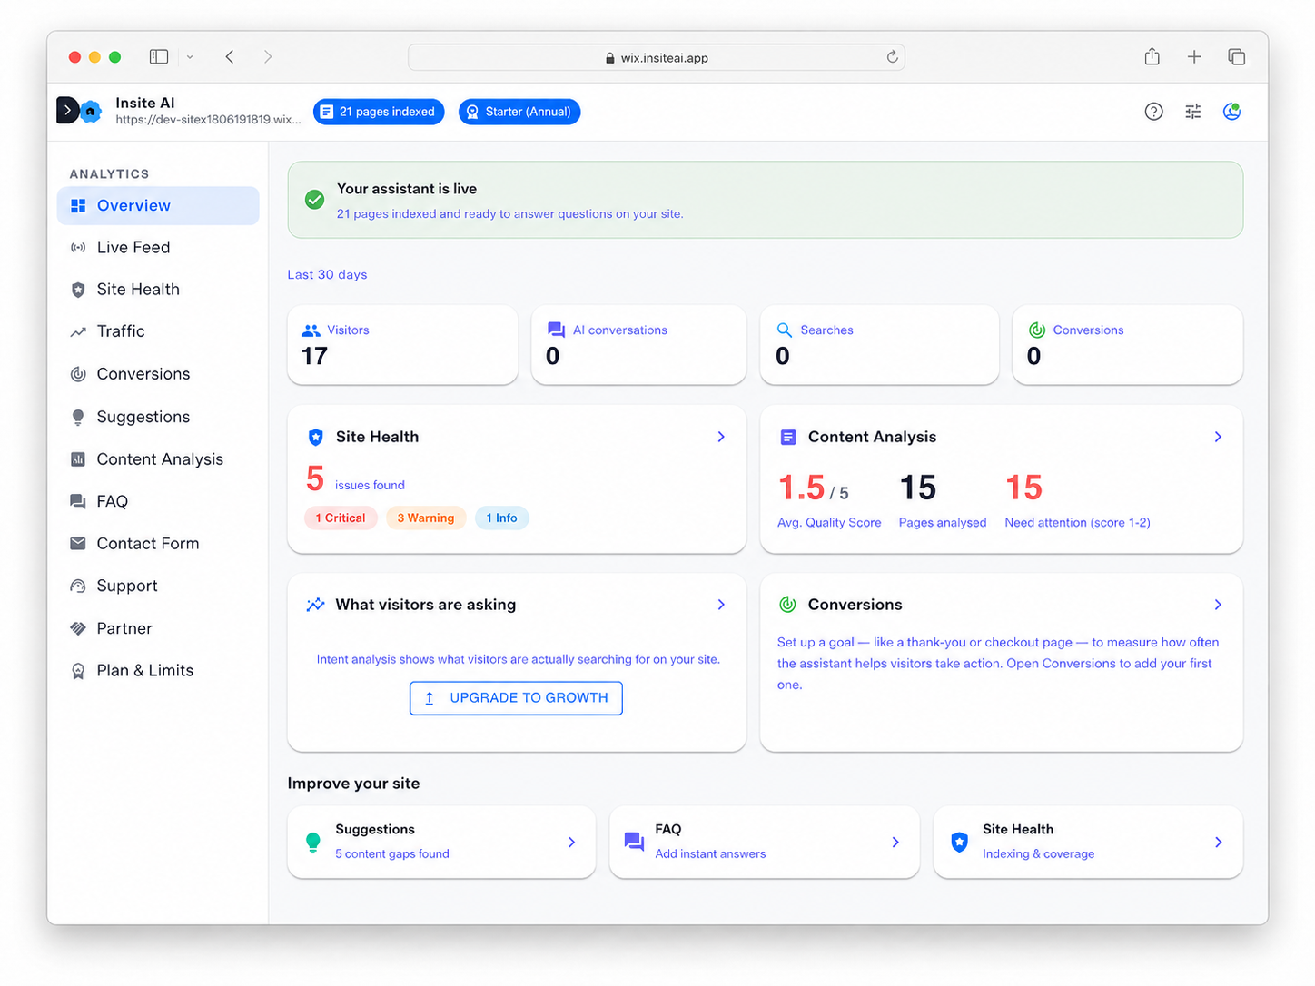Click the Overview grid icon in sidebar
The height and width of the screenshot is (986, 1315).
click(x=78, y=206)
